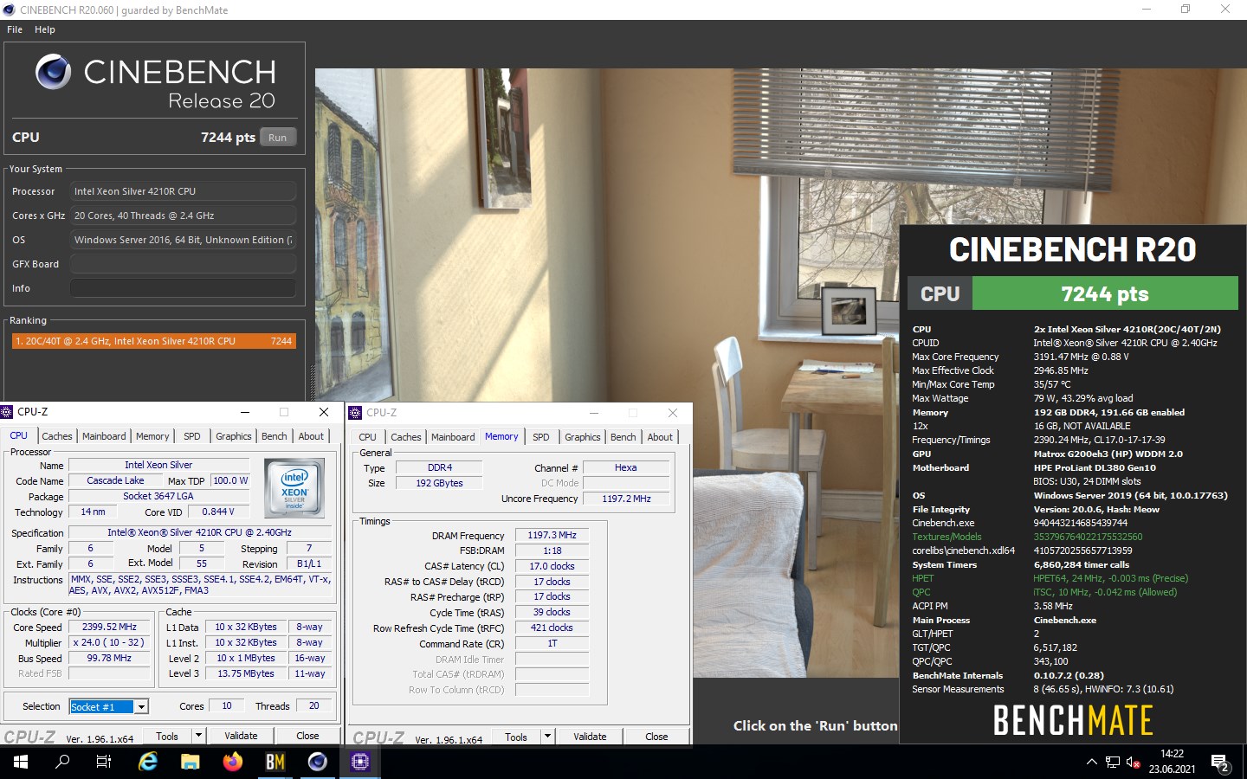Open Socket #1 selection dropdown
This screenshot has width=1247, height=779.
109,706
